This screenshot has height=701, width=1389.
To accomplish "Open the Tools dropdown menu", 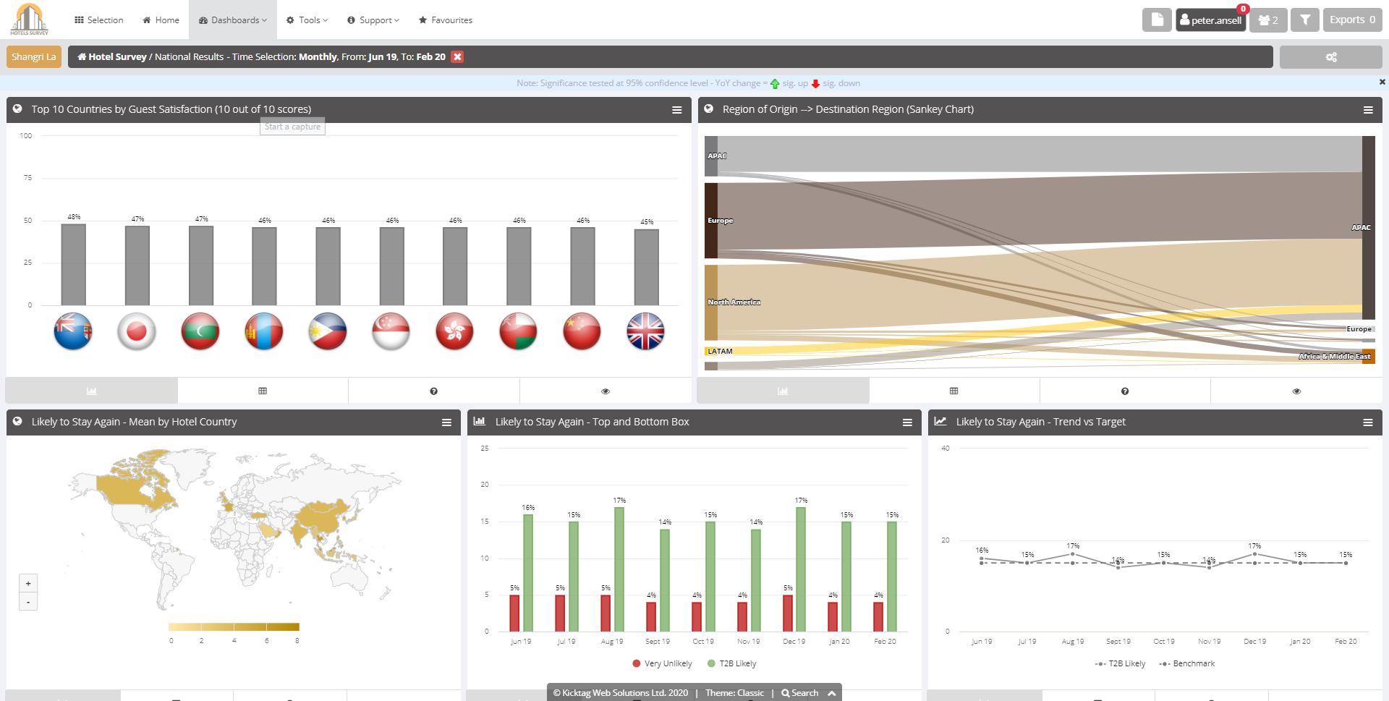I will click(307, 20).
